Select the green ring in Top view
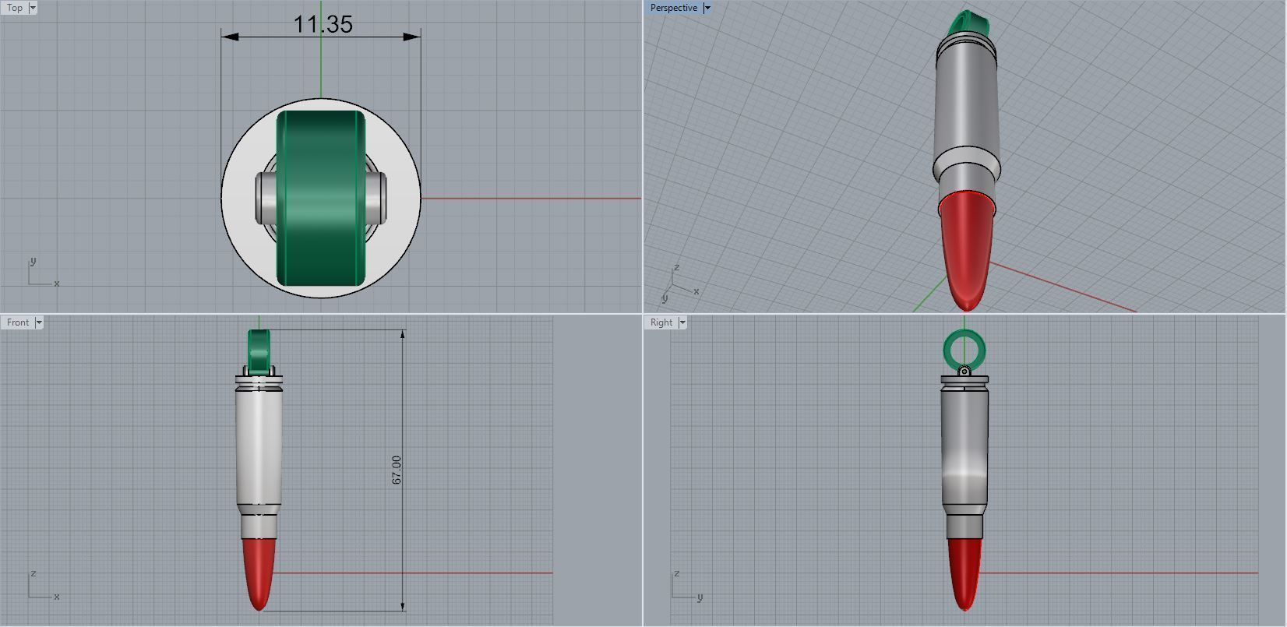The height and width of the screenshot is (627, 1287). 320,198
